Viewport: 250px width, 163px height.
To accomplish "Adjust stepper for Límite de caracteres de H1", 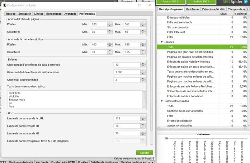I will pos(143,126).
